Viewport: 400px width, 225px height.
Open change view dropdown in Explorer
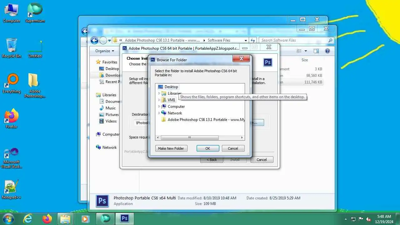point(306,51)
